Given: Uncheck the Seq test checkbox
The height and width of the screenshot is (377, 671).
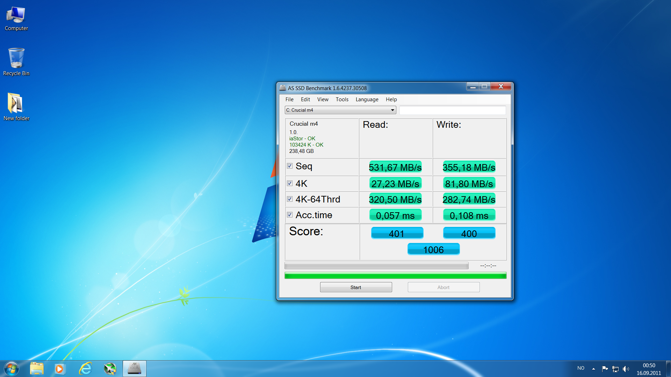Looking at the screenshot, I should [x=290, y=166].
